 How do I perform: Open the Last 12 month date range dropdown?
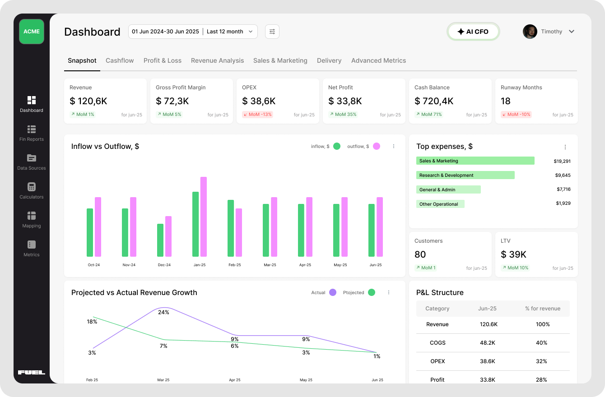pyautogui.click(x=230, y=32)
